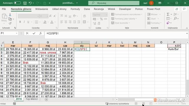Open Style komórki dropdown
The height and width of the screenshot is (106, 189).
click(120, 23)
